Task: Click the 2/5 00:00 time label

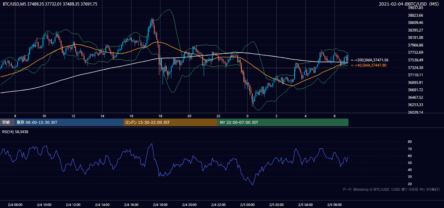Action: (247, 205)
